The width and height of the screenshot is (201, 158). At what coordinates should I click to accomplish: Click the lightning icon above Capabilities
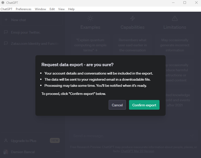tap(133, 18)
